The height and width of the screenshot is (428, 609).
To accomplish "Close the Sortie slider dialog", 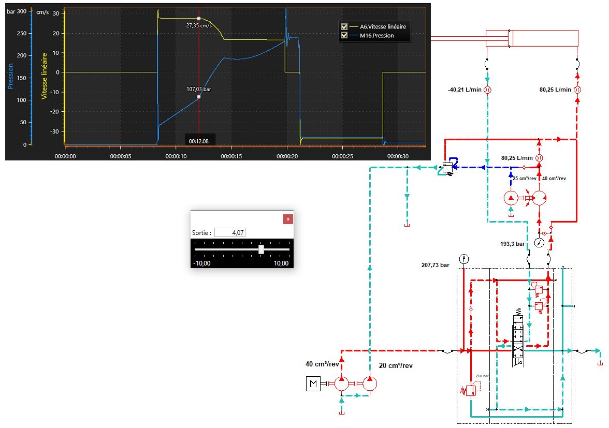I will tap(288, 219).
